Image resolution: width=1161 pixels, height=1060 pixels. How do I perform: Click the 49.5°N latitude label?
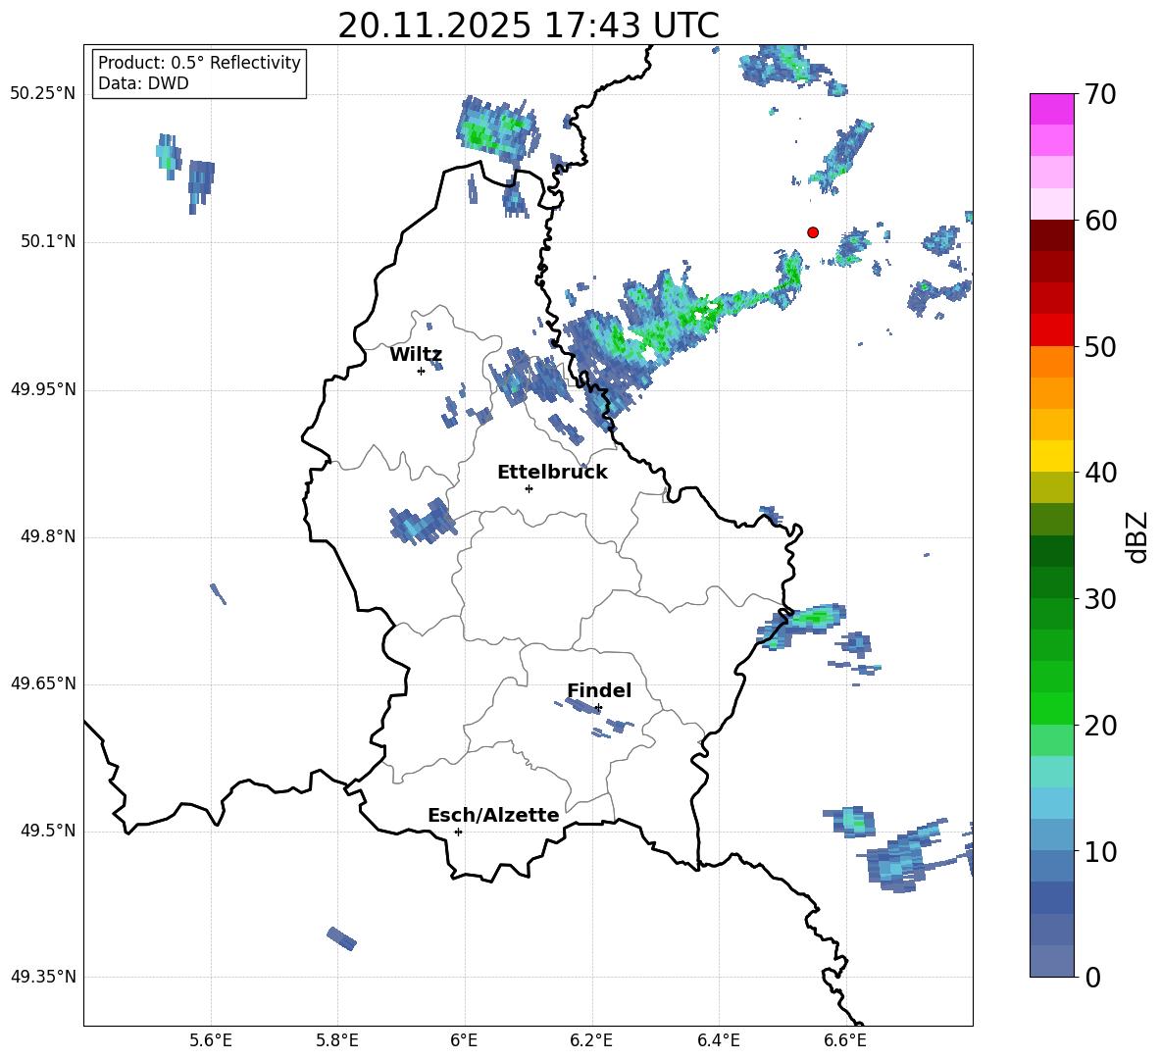point(49,831)
